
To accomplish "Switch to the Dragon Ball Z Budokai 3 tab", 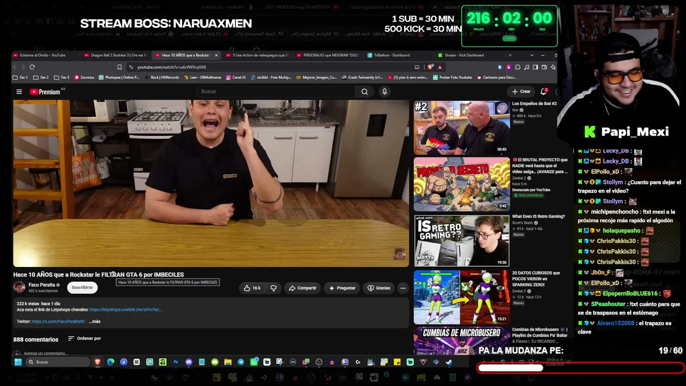I will (115, 55).
